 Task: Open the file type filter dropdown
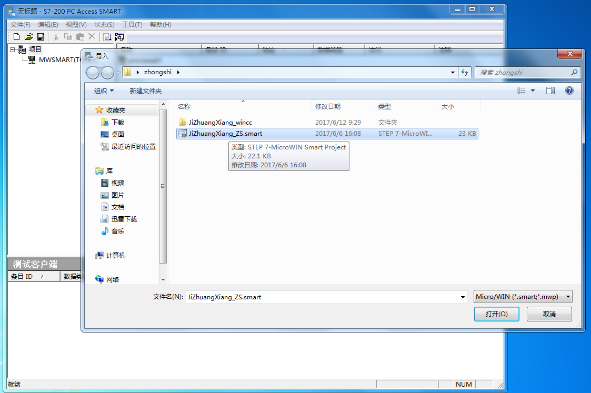point(523,297)
